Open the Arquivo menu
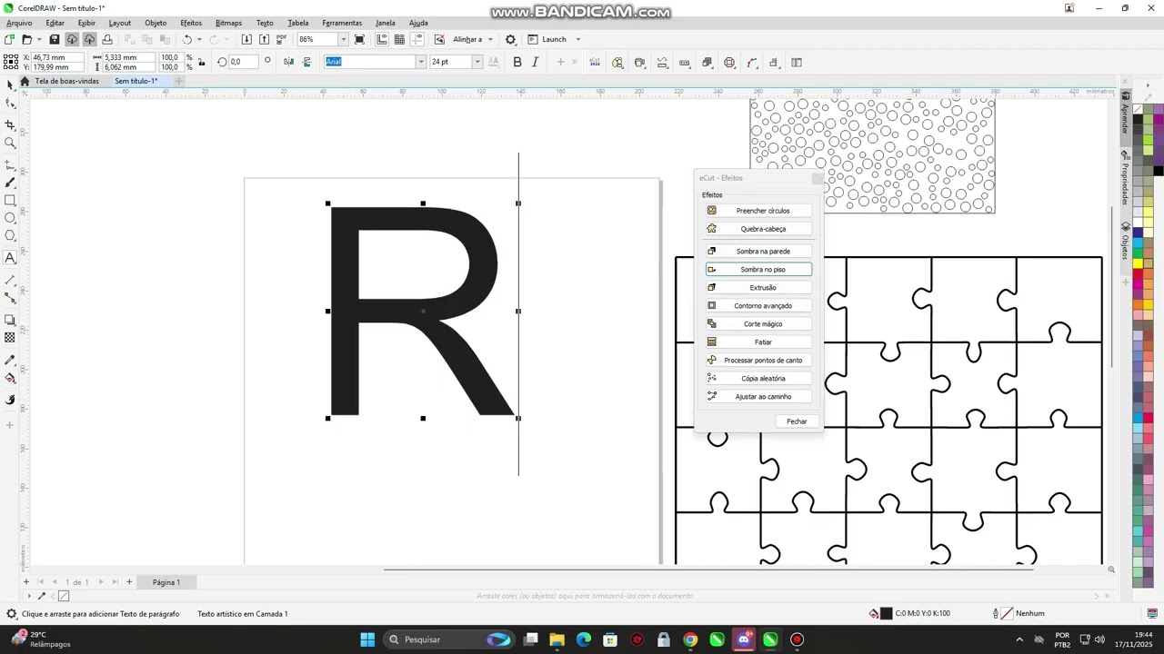The width and height of the screenshot is (1164, 654). coord(19,23)
